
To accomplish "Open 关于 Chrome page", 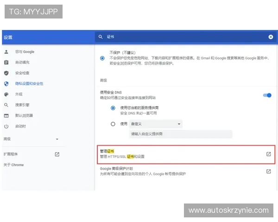I will (13, 165).
